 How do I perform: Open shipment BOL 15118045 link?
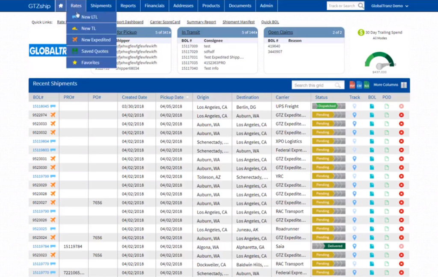[x=41, y=106]
